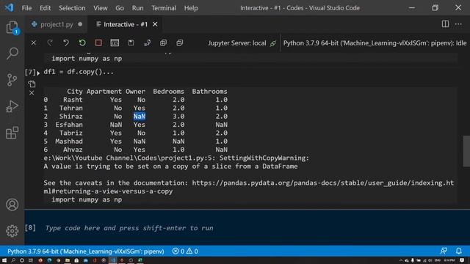Image resolution: width=470 pixels, height=264 pixels.
Task: Expand the collapsed df1 = df.copy() cell
Action: point(38,73)
